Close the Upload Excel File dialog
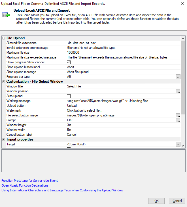Viewport: 187px width, 207px height. pyautogui.click(x=182, y=4)
